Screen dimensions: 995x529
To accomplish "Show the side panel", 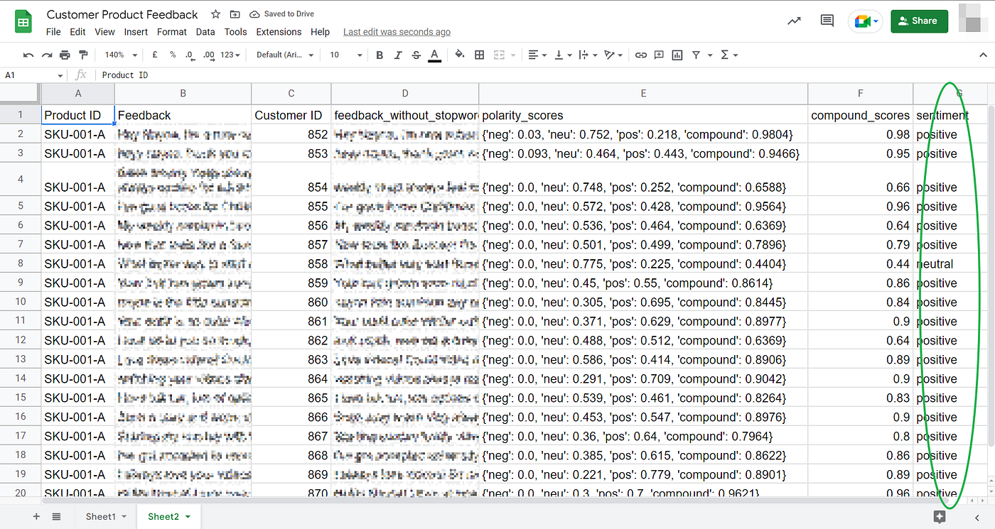I will (x=977, y=517).
